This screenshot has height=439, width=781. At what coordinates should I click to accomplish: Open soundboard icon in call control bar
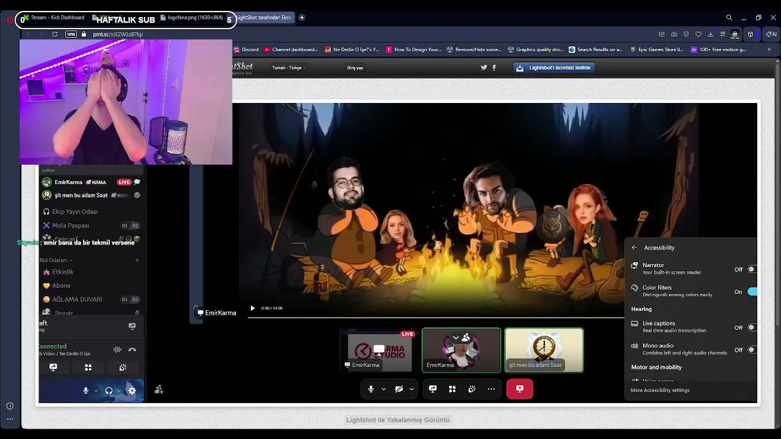[x=472, y=389]
